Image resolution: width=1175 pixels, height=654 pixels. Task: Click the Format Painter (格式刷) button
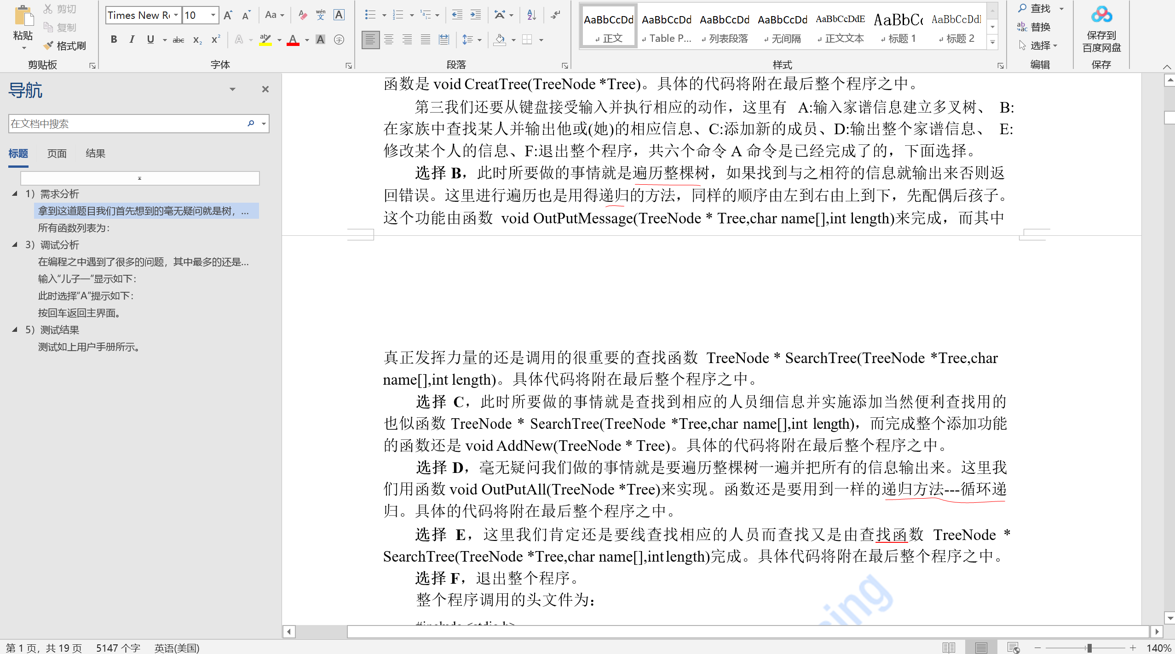tap(65, 45)
